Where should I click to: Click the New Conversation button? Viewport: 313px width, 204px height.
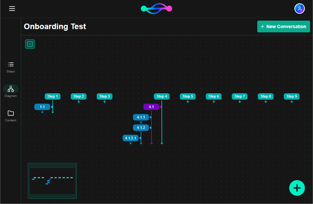[284, 26]
